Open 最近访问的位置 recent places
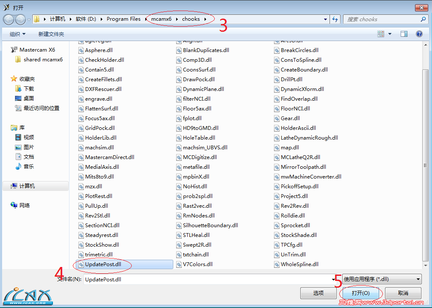Image resolution: width=432 pixels, height=308 pixels. [x=37, y=108]
